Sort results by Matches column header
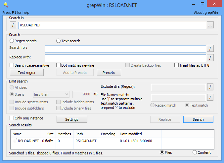The image size is (224, 163). [64, 134]
